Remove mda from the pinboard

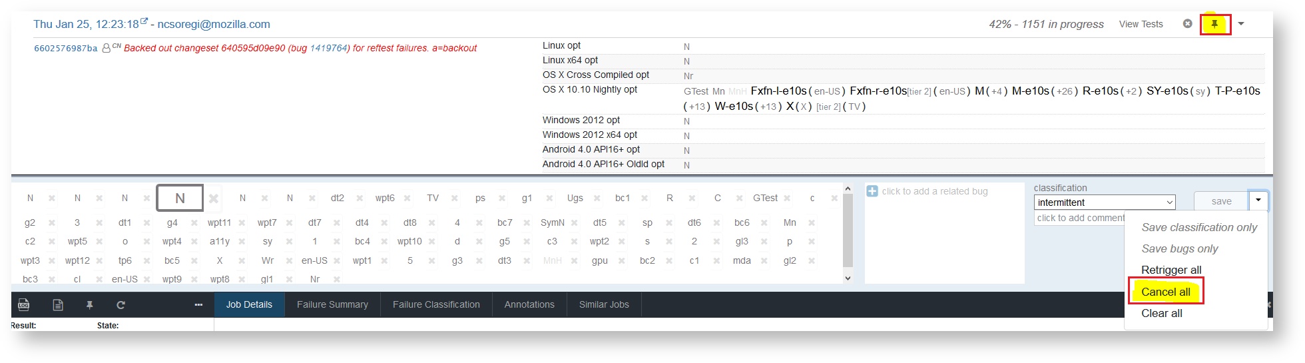coord(764,261)
